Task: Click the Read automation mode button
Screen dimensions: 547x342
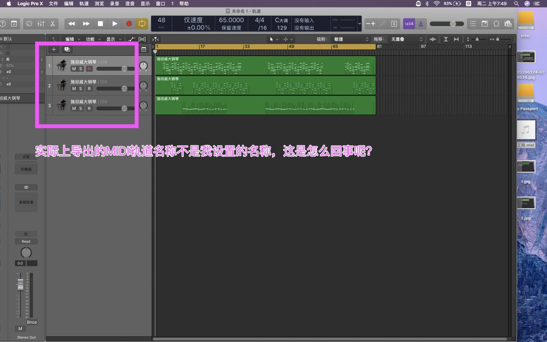Action: [x=26, y=242]
